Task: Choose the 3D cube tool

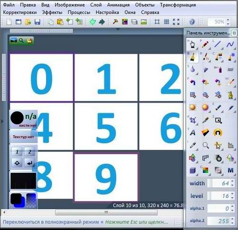Action: click(x=193, y=170)
